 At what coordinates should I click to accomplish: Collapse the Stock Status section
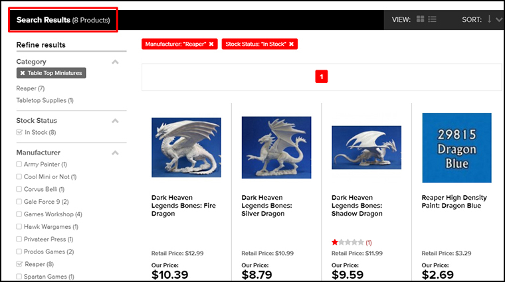tap(115, 121)
